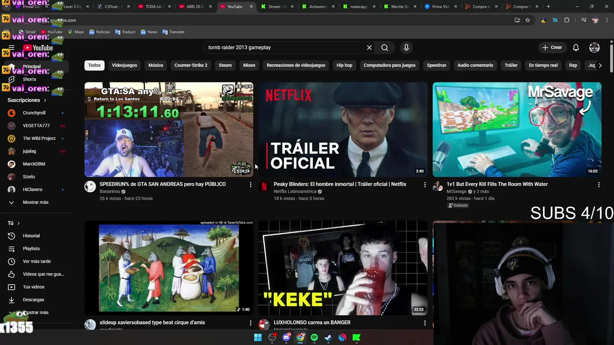Open the KEKE video thumbnail

(343, 268)
